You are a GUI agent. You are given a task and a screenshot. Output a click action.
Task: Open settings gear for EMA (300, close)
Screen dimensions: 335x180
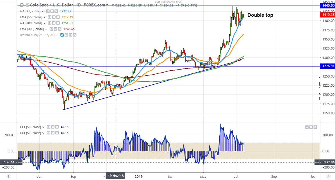(x=55, y=29)
